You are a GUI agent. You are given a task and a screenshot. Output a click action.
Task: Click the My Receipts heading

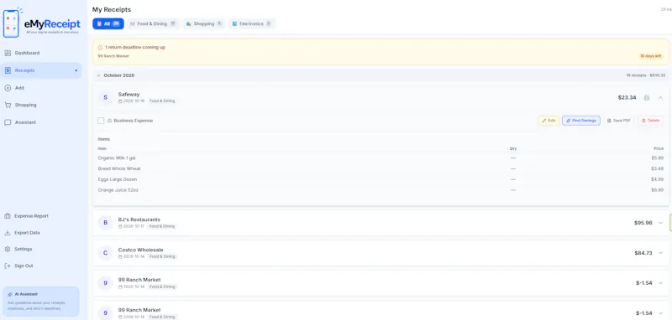point(112,9)
